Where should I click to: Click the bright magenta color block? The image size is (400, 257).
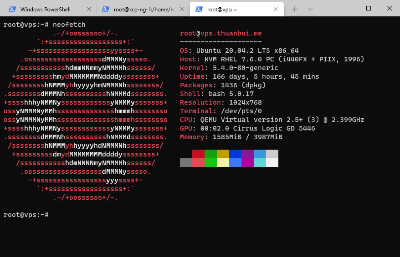(247, 163)
